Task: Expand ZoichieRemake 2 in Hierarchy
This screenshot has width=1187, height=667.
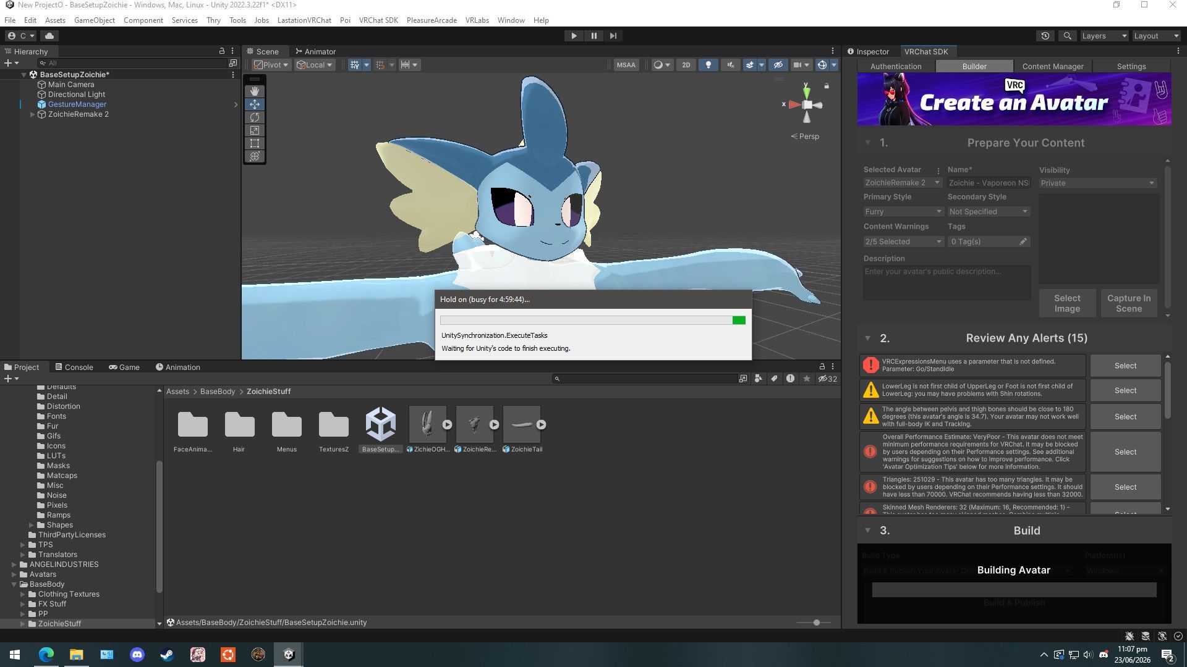Action: [x=32, y=114]
